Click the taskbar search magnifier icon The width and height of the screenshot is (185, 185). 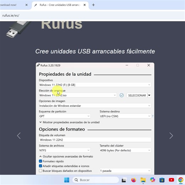(x=76, y=180)
